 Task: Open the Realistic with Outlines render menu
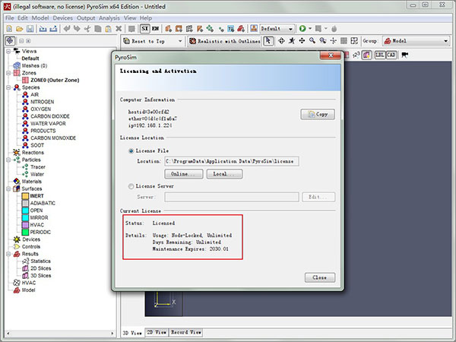pyautogui.click(x=224, y=41)
